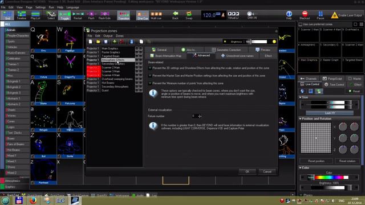Viewport: 365px width, 205px height.
Task: Toggle first checkbox in Scanner 2 Main row
Action: 137,68
